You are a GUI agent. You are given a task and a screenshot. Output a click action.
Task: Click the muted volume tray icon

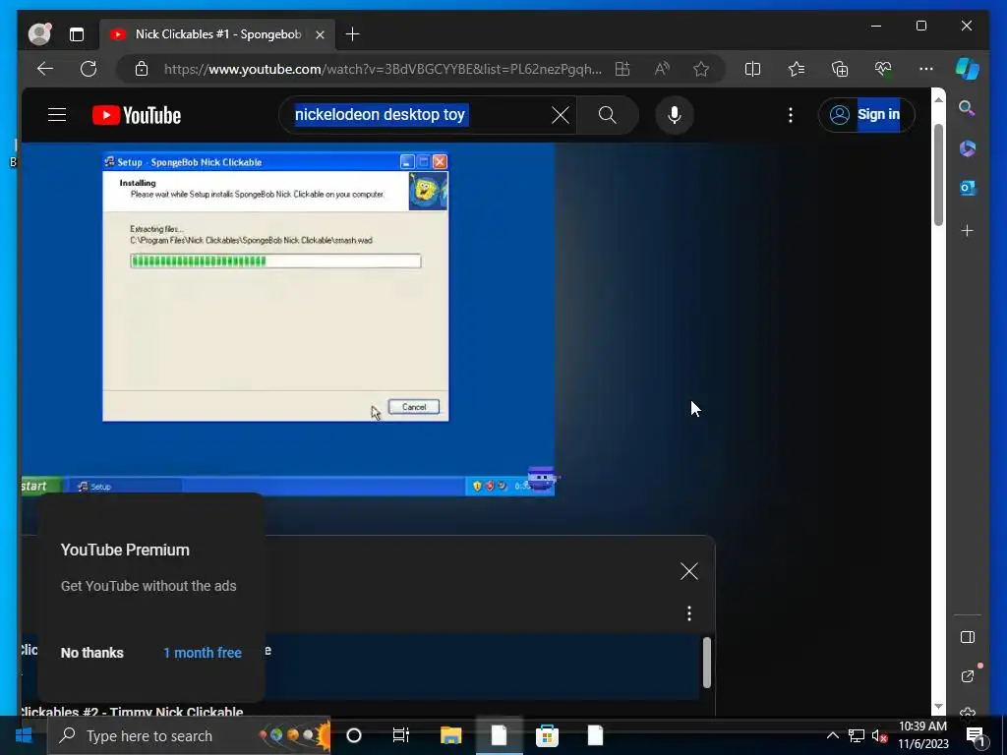(879, 735)
